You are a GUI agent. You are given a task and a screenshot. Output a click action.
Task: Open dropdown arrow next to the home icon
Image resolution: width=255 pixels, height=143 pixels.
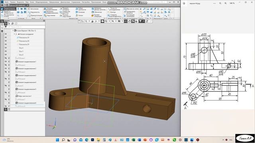coord(5,5)
